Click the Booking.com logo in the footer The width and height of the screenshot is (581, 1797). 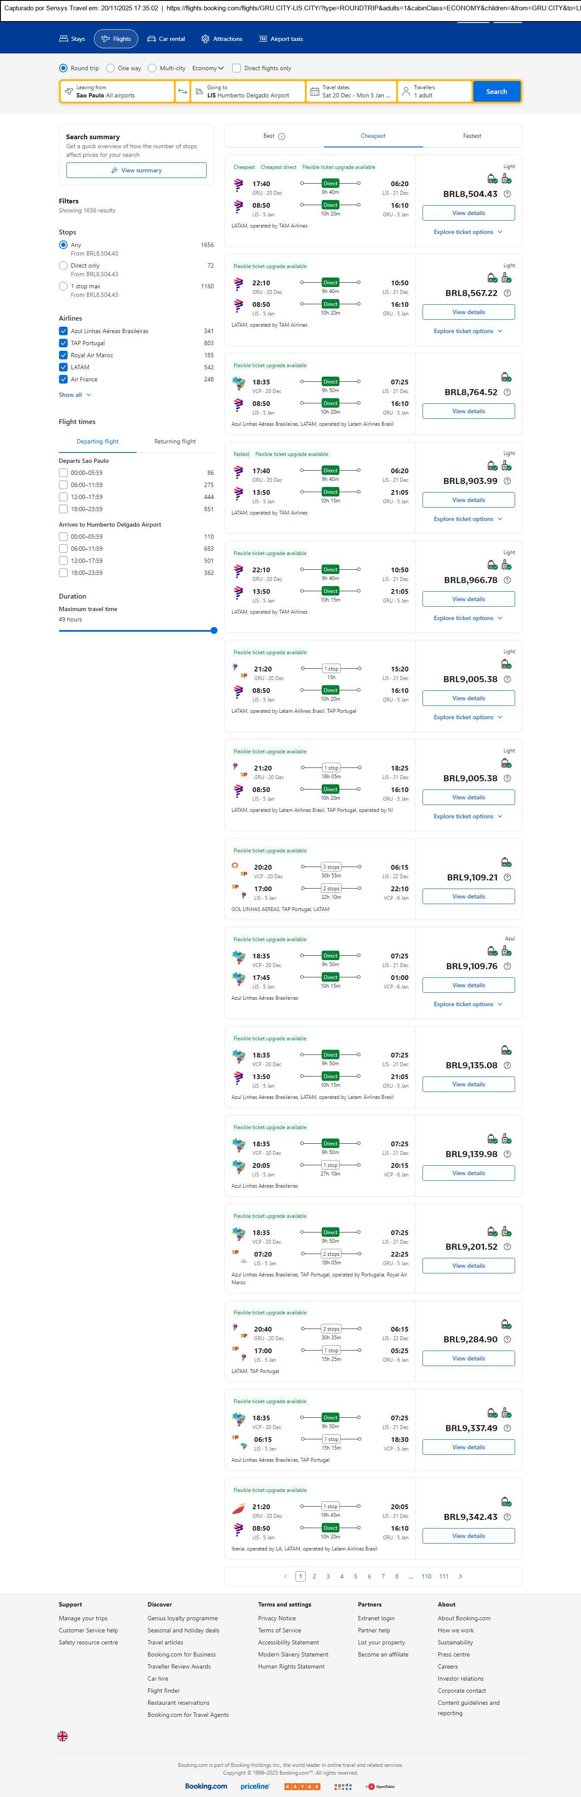pyautogui.click(x=206, y=1786)
